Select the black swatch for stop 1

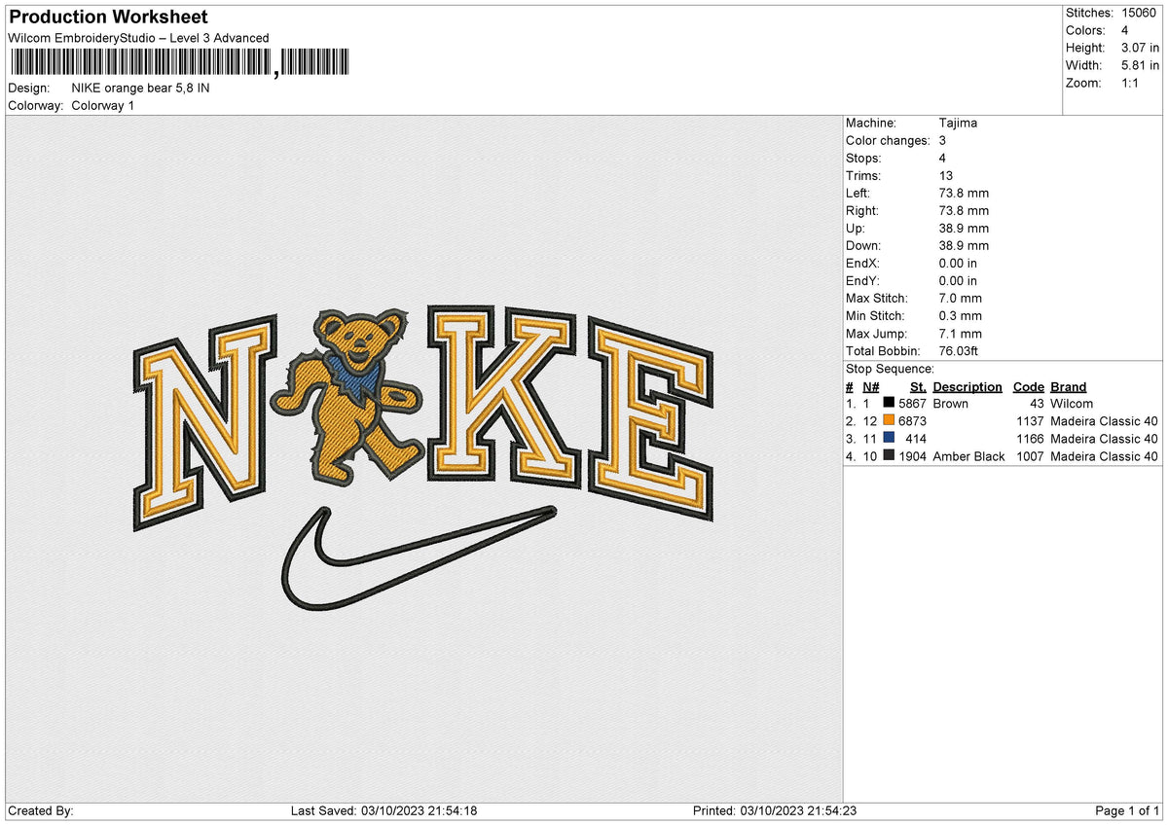coord(889,404)
